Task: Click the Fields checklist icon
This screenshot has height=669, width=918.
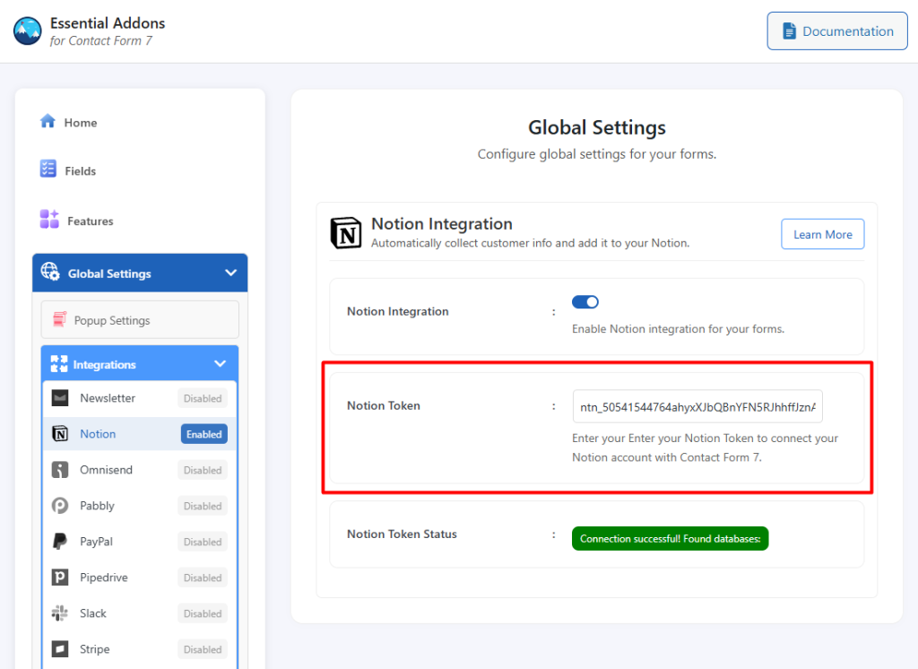Action: [x=48, y=169]
